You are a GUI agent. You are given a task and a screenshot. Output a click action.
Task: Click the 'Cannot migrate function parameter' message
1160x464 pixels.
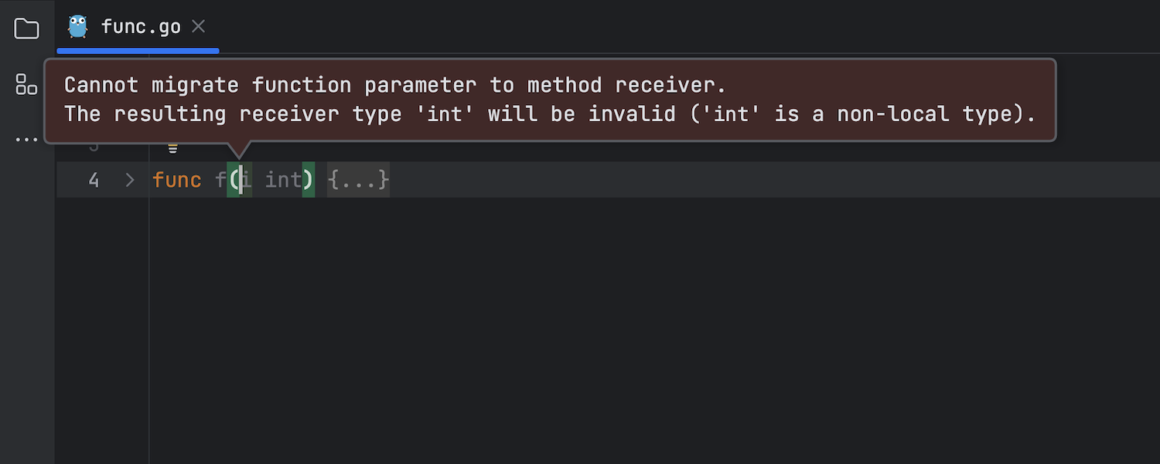click(x=395, y=85)
